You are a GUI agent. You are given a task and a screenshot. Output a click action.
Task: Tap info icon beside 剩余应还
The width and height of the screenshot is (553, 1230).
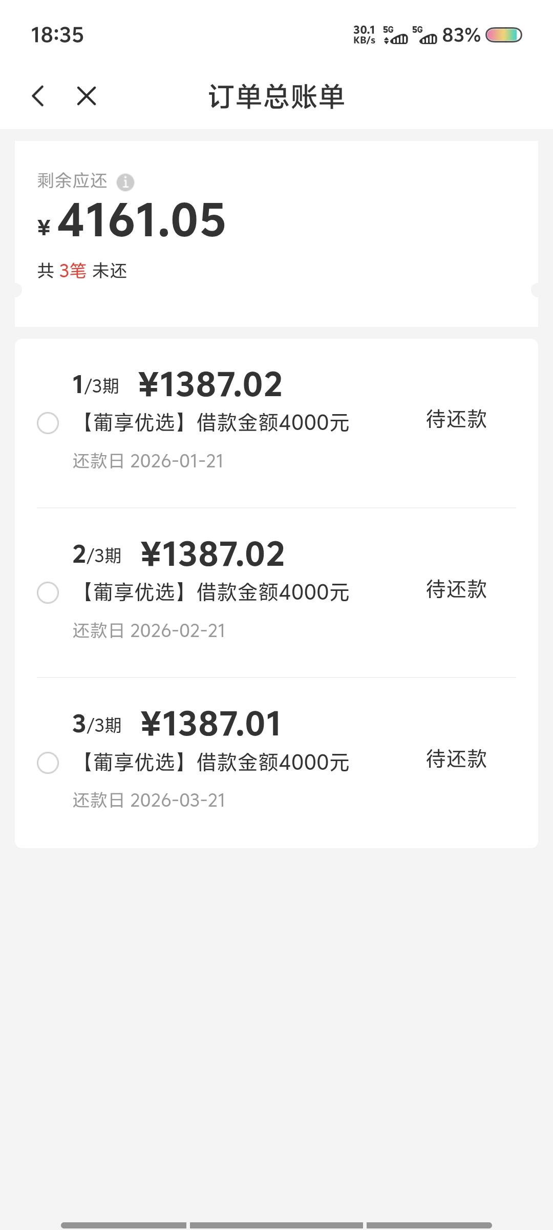click(x=125, y=182)
